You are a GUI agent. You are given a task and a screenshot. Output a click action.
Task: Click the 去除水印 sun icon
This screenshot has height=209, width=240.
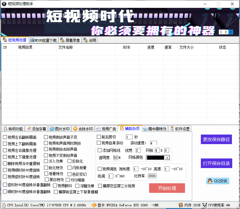coord(75,129)
